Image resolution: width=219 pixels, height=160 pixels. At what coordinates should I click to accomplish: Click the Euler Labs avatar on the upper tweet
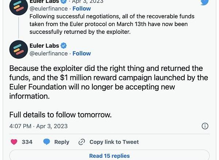pos(19,7)
